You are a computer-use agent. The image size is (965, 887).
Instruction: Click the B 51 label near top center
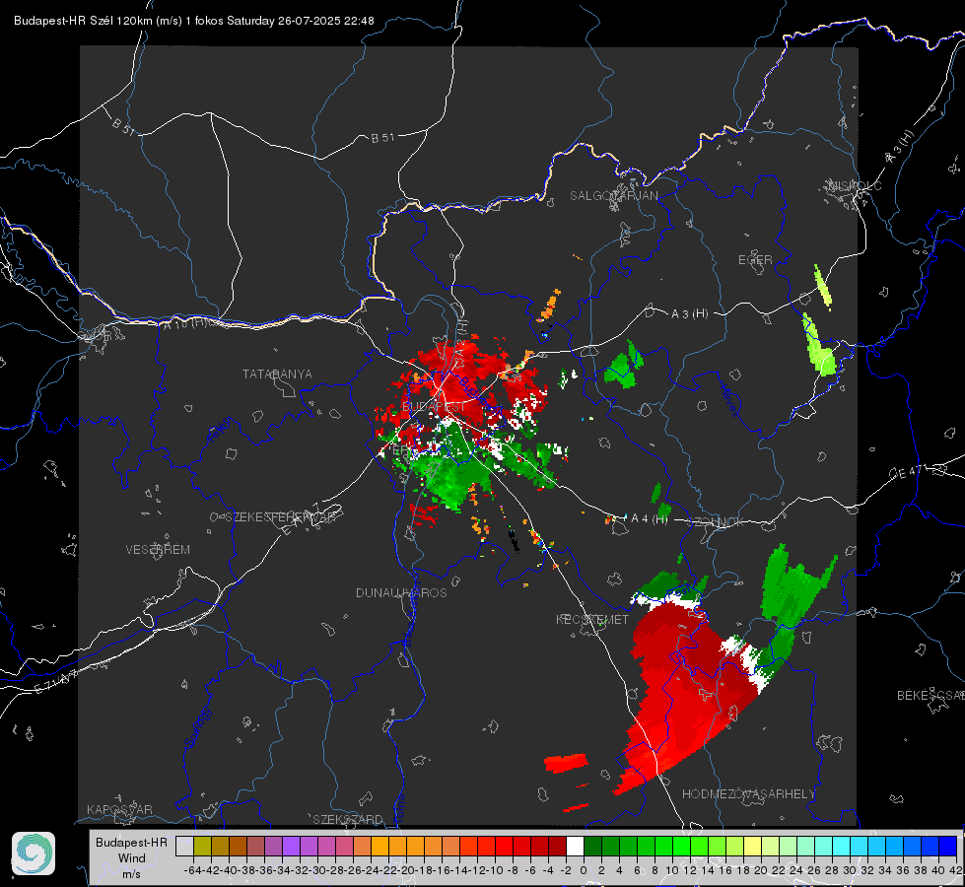click(382, 138)
